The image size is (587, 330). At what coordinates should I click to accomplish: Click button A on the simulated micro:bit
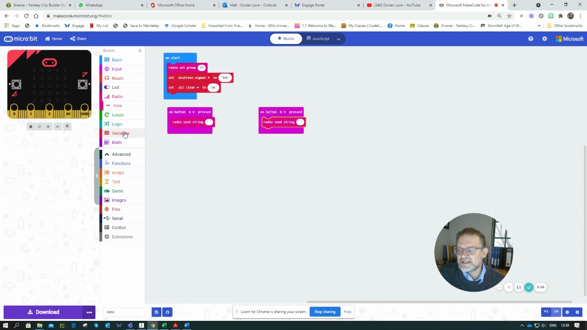coord(17,84)
